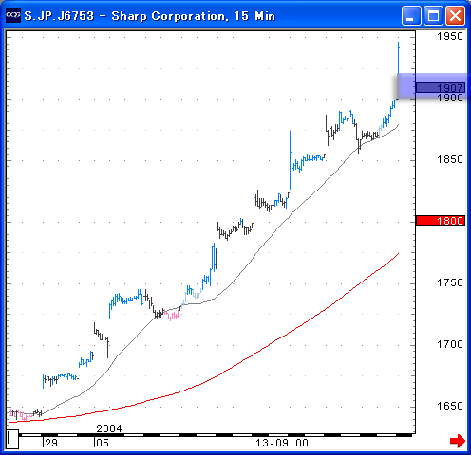Click the 1900 price axis label

450,98
